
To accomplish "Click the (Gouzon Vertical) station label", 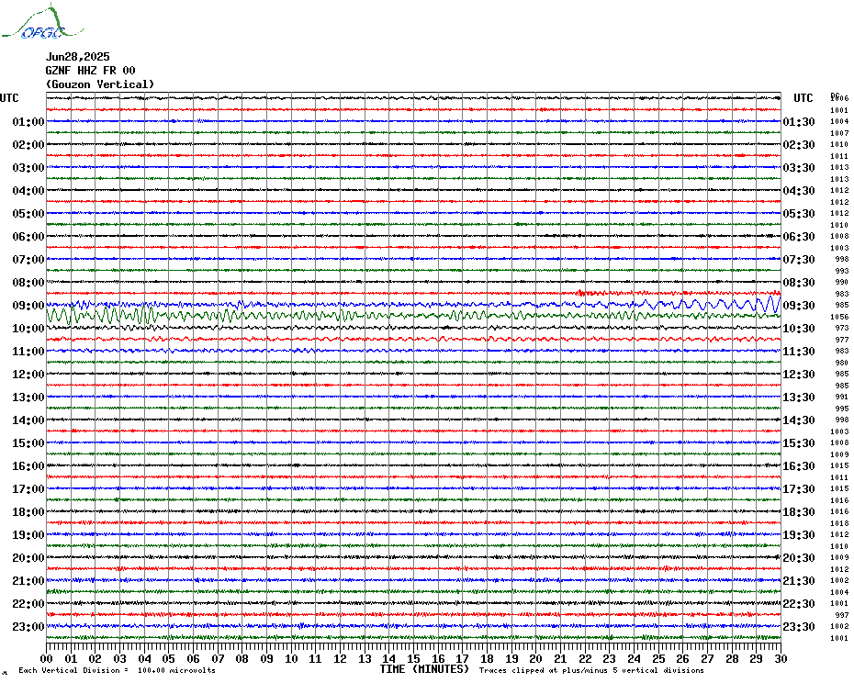I will (x=100, y=84).
